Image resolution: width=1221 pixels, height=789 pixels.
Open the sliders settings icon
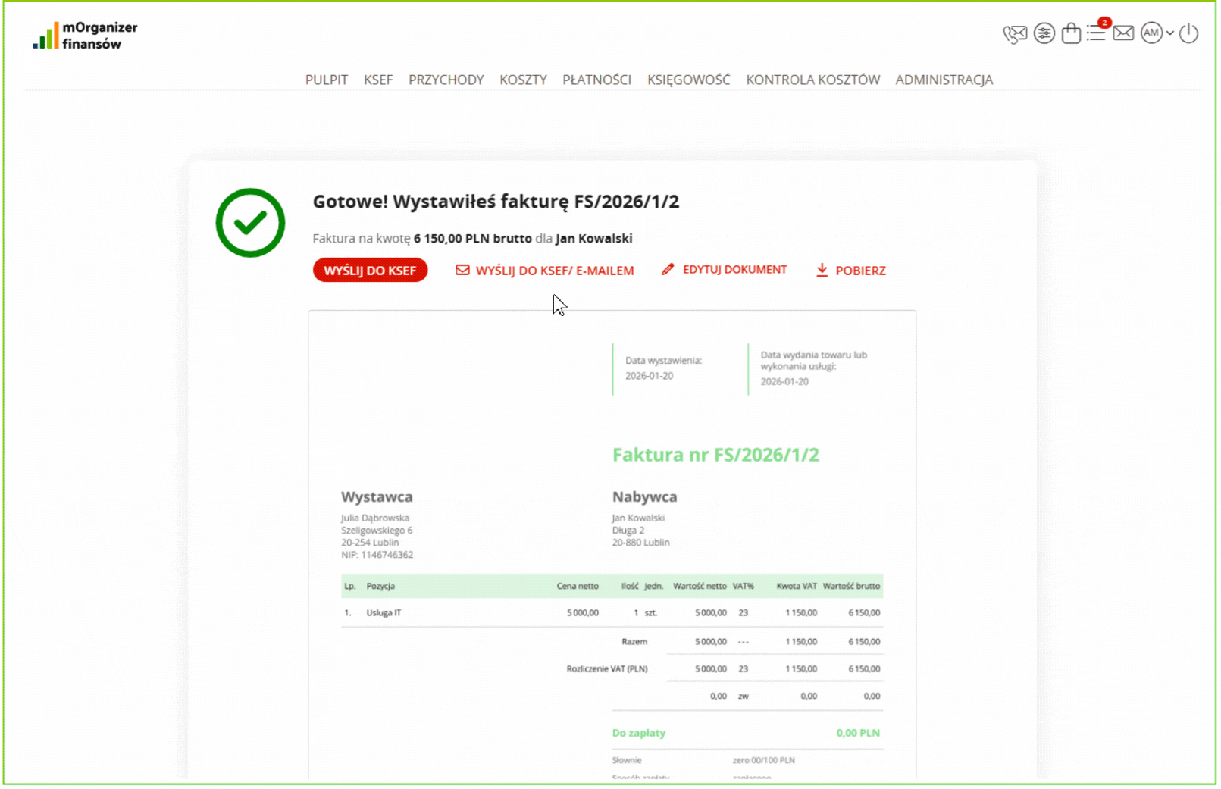click(1044, 33)
